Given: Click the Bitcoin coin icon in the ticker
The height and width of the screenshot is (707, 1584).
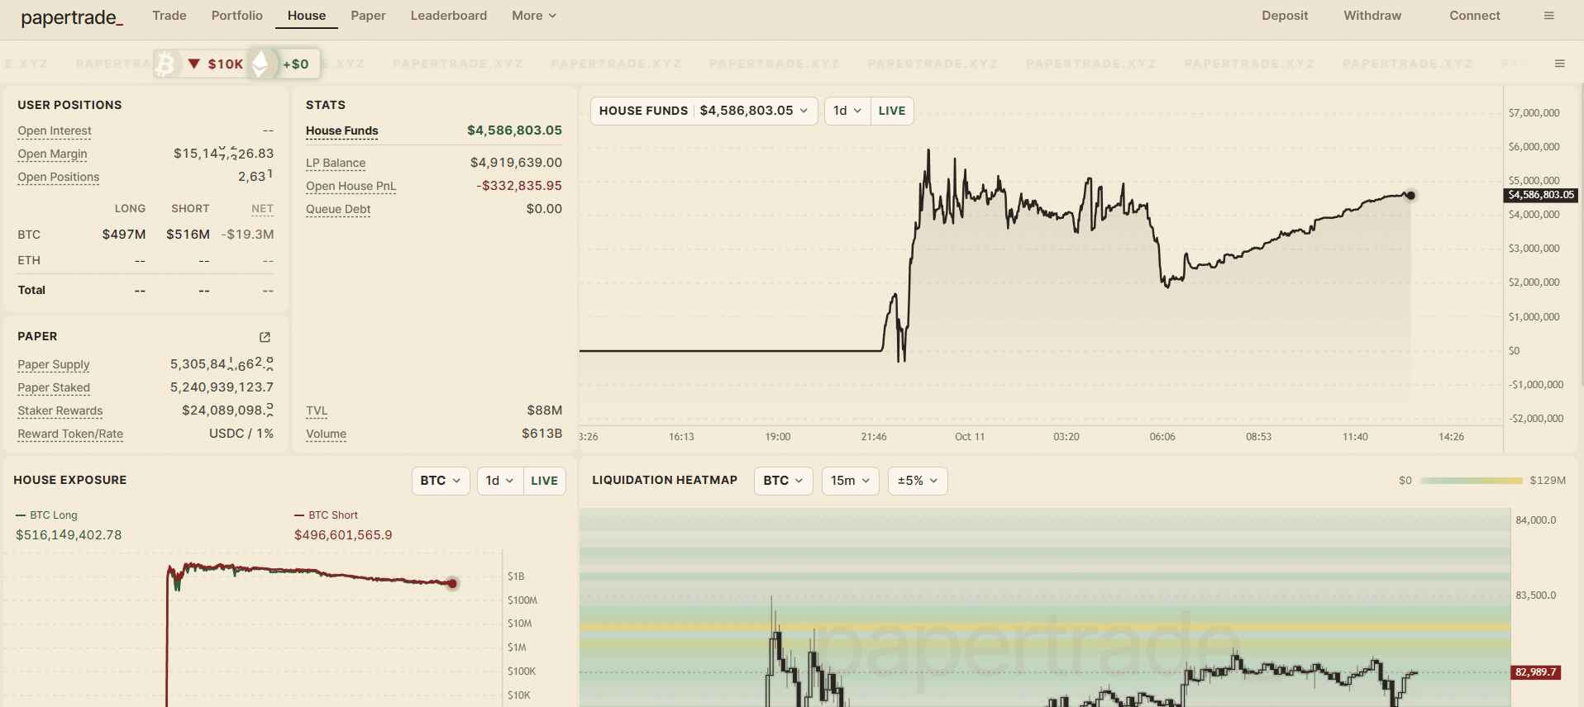Looking at the screenshot, I should click(x=166, y=64).
